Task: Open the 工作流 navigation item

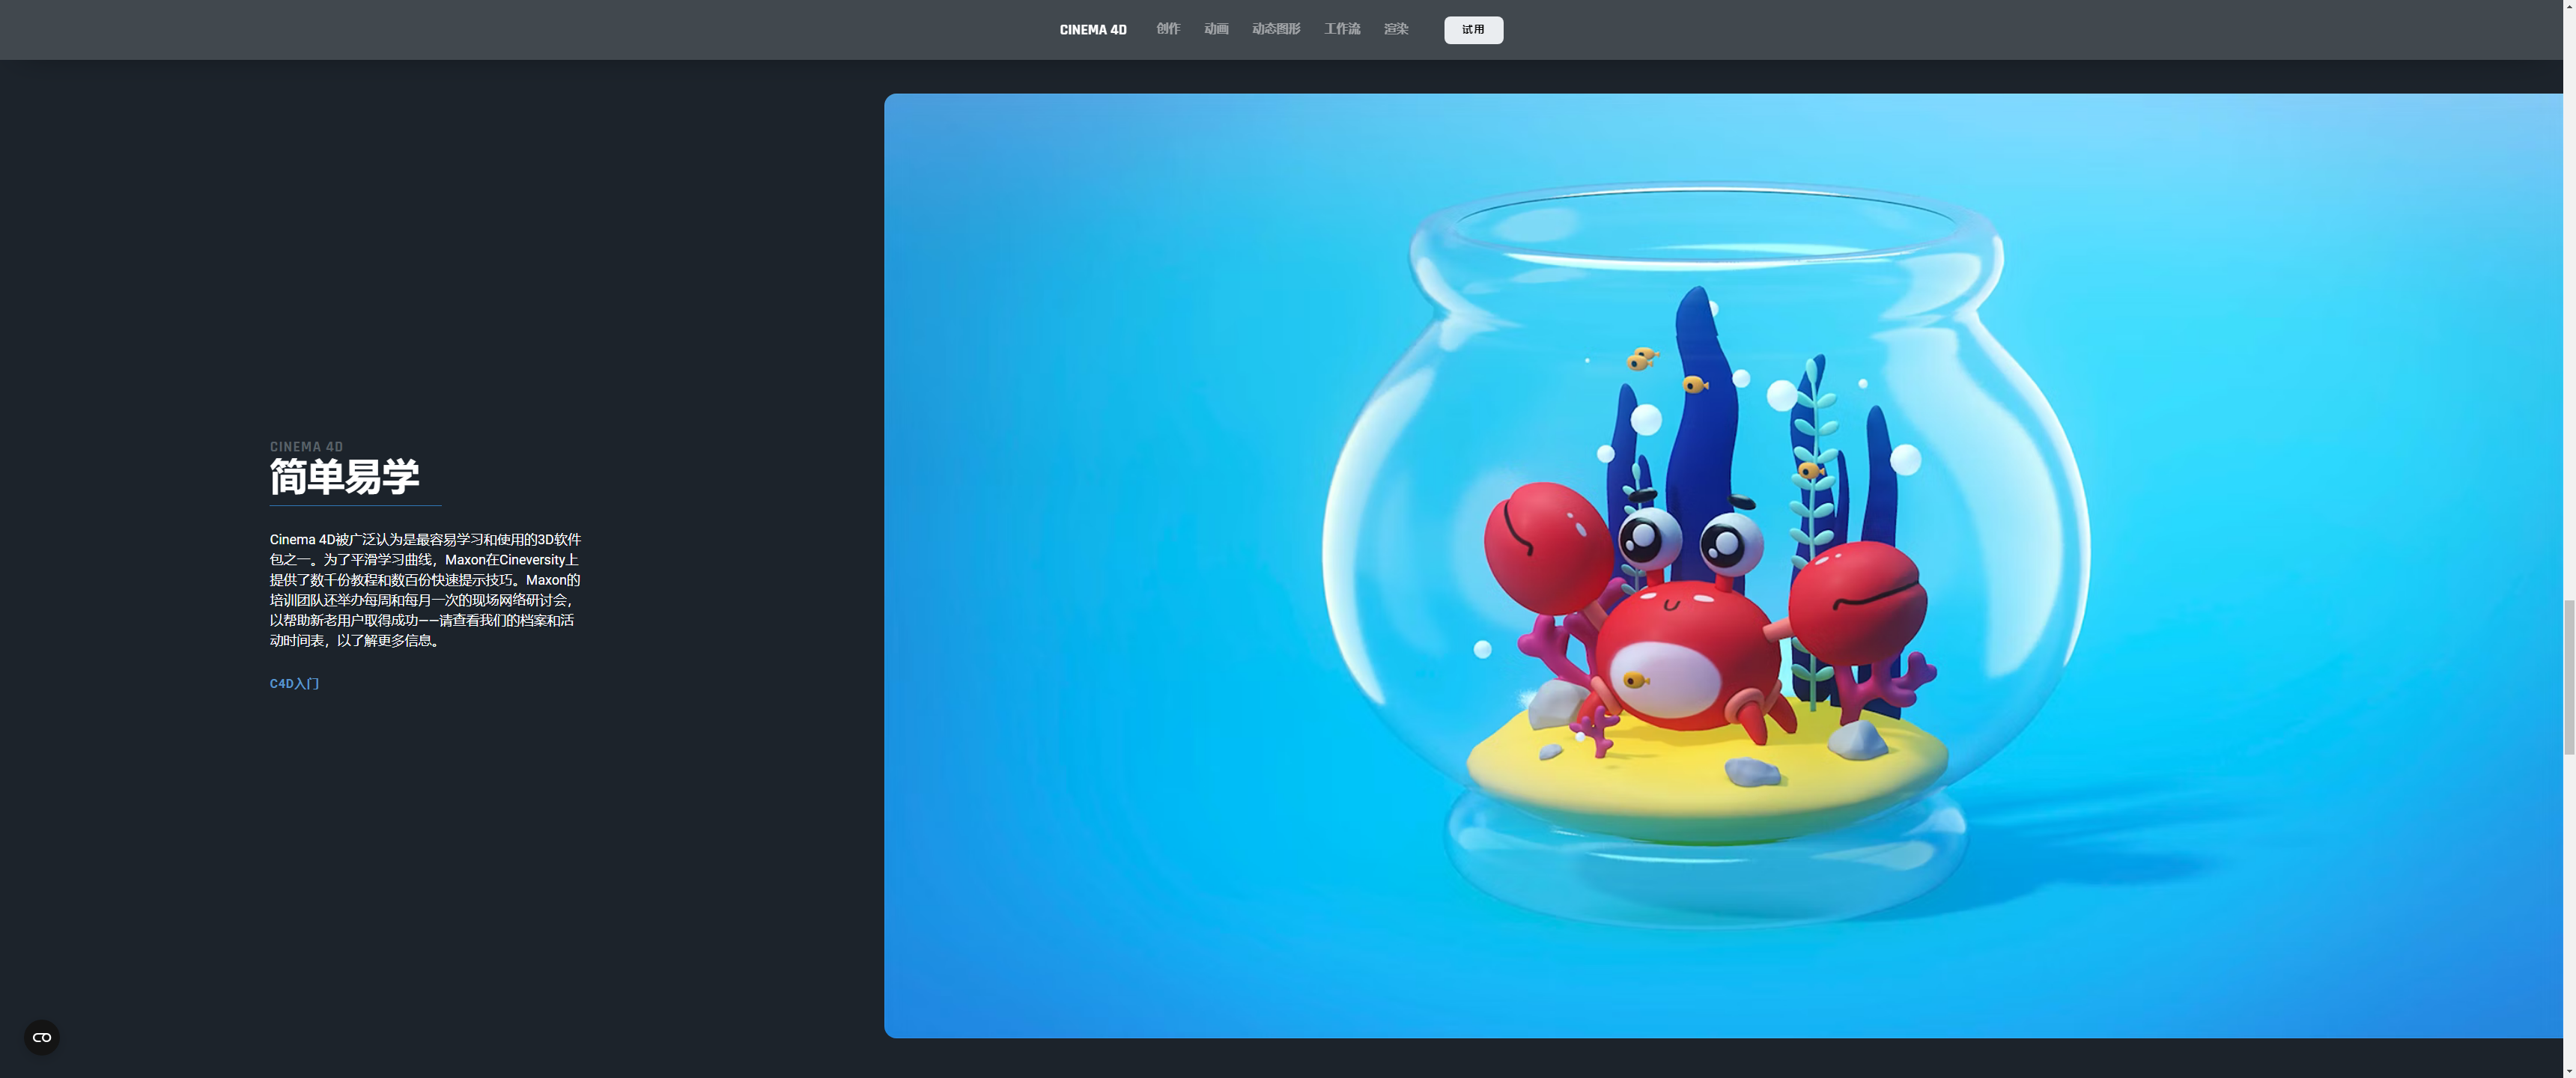Action: [x=1342, y=29]
